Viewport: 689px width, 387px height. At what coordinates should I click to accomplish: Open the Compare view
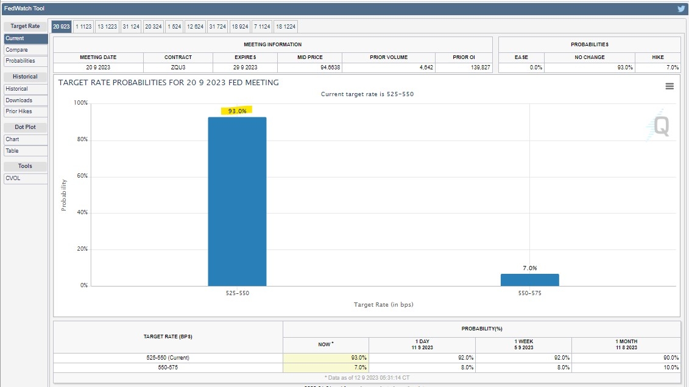coord(25,50)
